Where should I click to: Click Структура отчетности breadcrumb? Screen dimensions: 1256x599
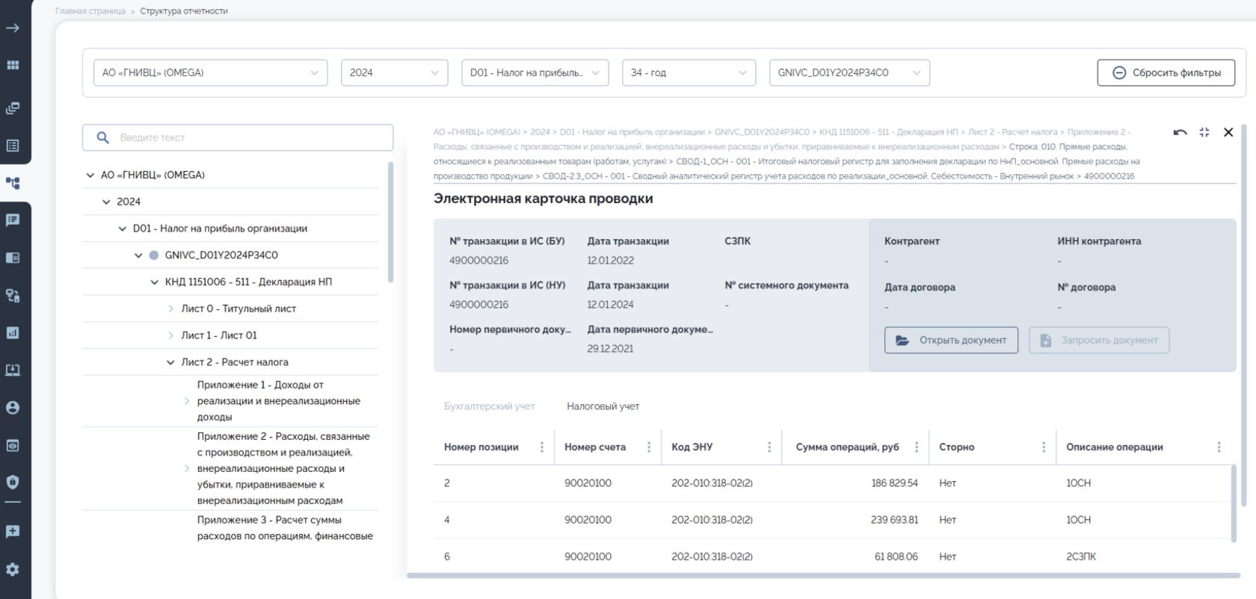[184, 11]
